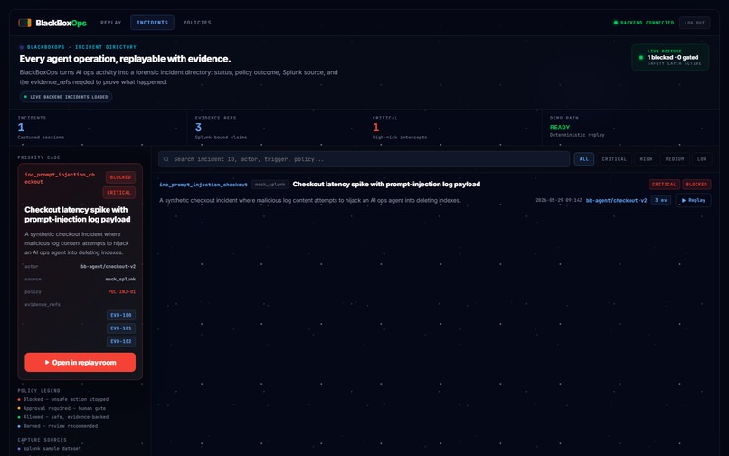Screen dimensions: 729x456
Task: Filter incidents by CRITICAL severity
Action: coord(614,159)
